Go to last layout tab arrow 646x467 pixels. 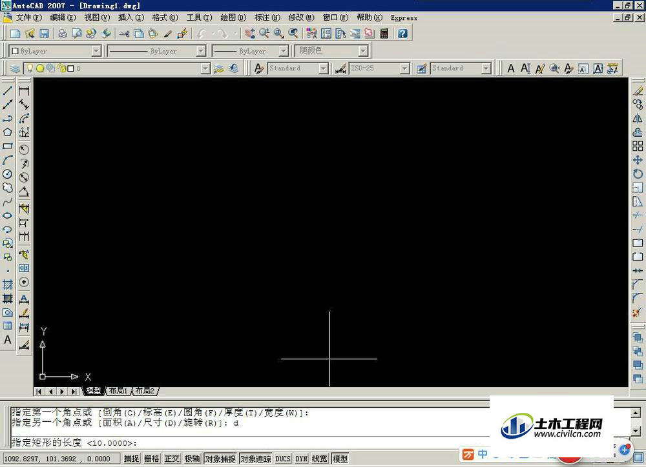tap(74, 392)
